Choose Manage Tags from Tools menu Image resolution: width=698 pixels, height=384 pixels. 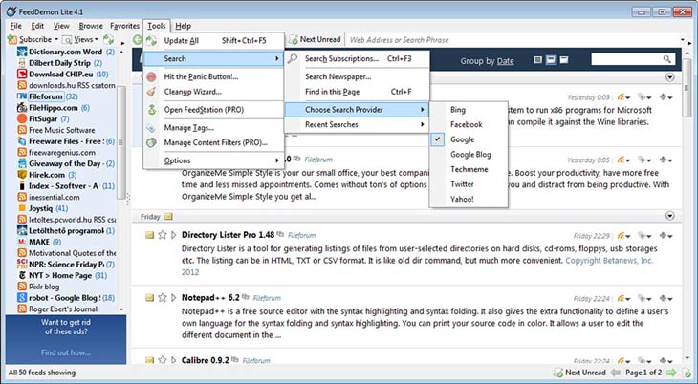pyautogui.click(x=188, y=127)
